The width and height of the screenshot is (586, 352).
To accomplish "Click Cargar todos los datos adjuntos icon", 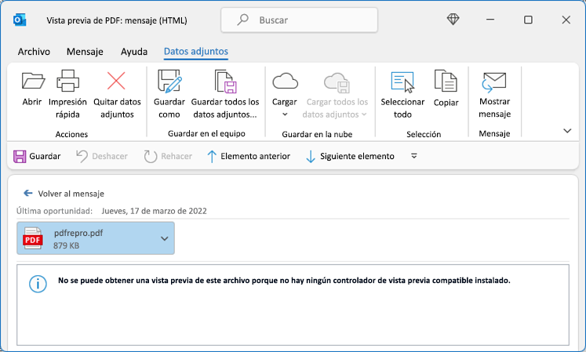I will click(337, 82).
